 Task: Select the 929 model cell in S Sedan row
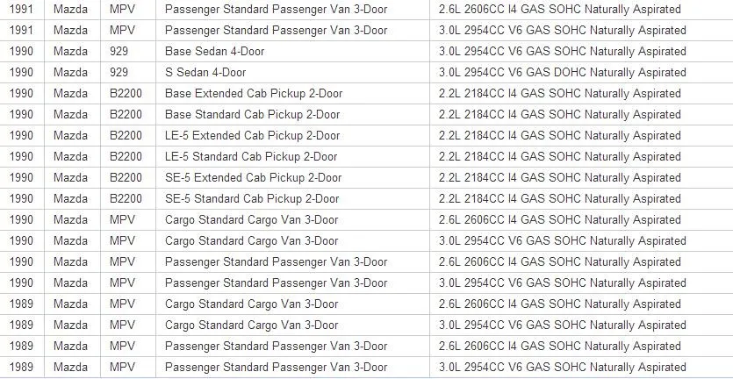tap(128, 73)
